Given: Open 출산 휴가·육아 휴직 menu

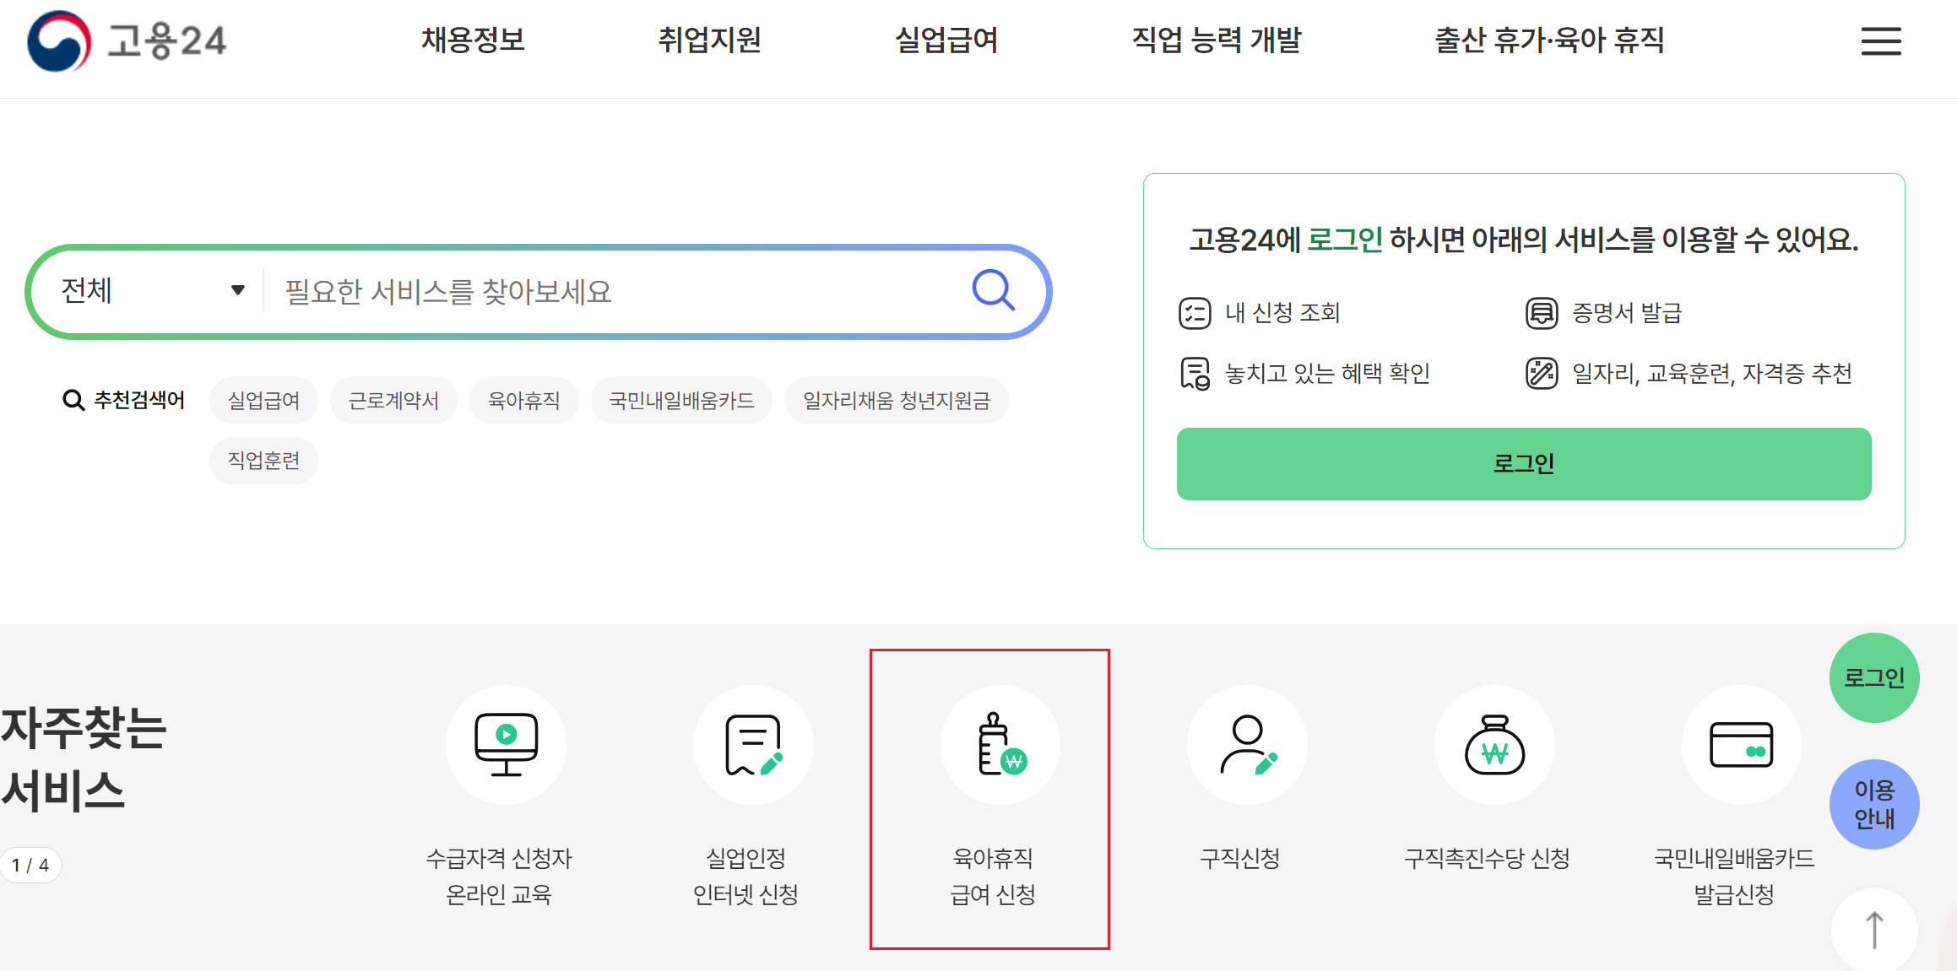Looking at the screenshot, I should click(x=1549, y=40).
